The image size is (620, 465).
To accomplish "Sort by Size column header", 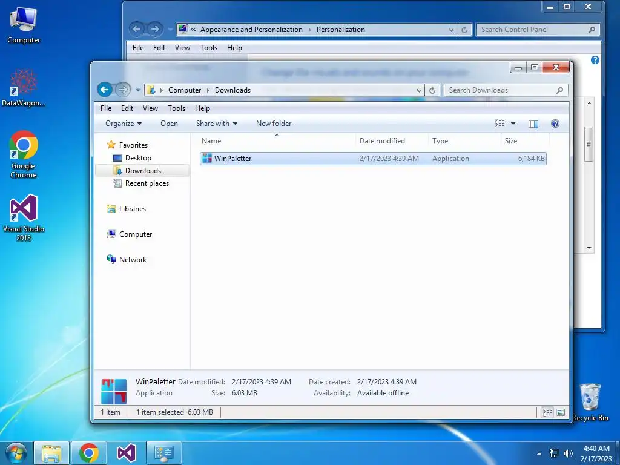I will (525, 140).
